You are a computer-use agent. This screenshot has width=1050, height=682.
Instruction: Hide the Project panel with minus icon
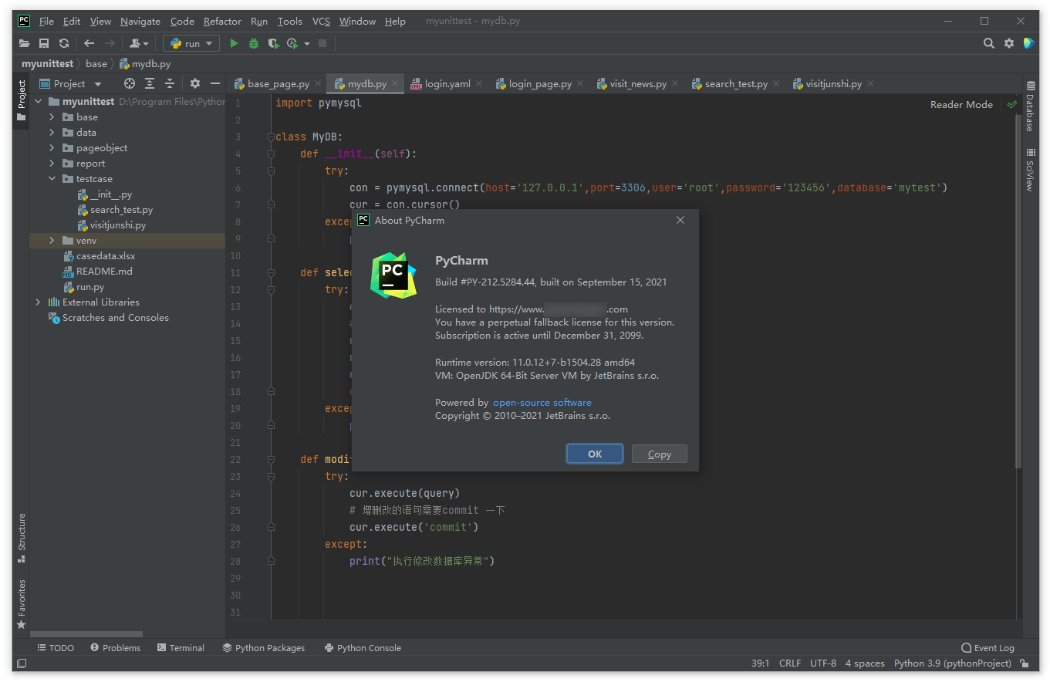(x=215, y=83)
